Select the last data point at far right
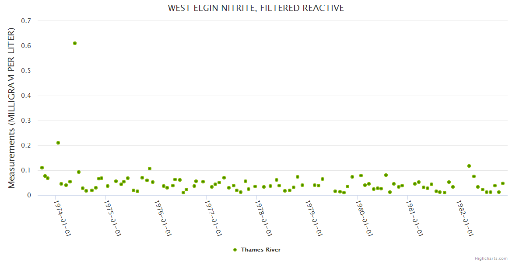Image resolution: width=512 pixels, height=262 pixels. coord(503,183)
